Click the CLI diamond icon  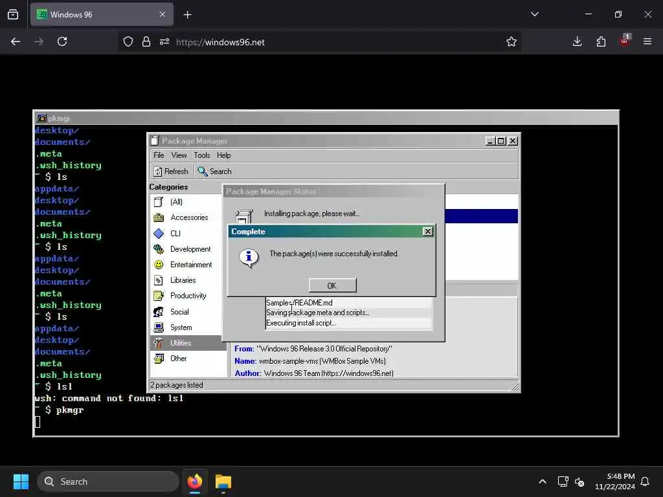(159, 233)
